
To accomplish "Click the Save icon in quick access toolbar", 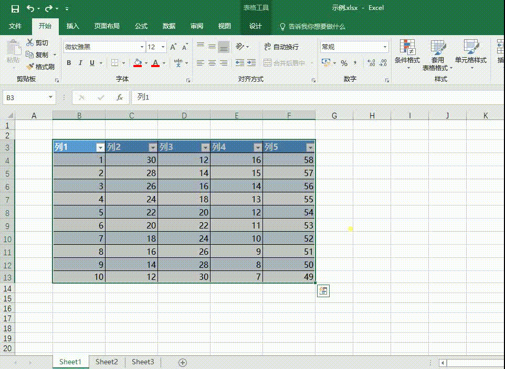I will pyautogui.click(x=15, y=8).
